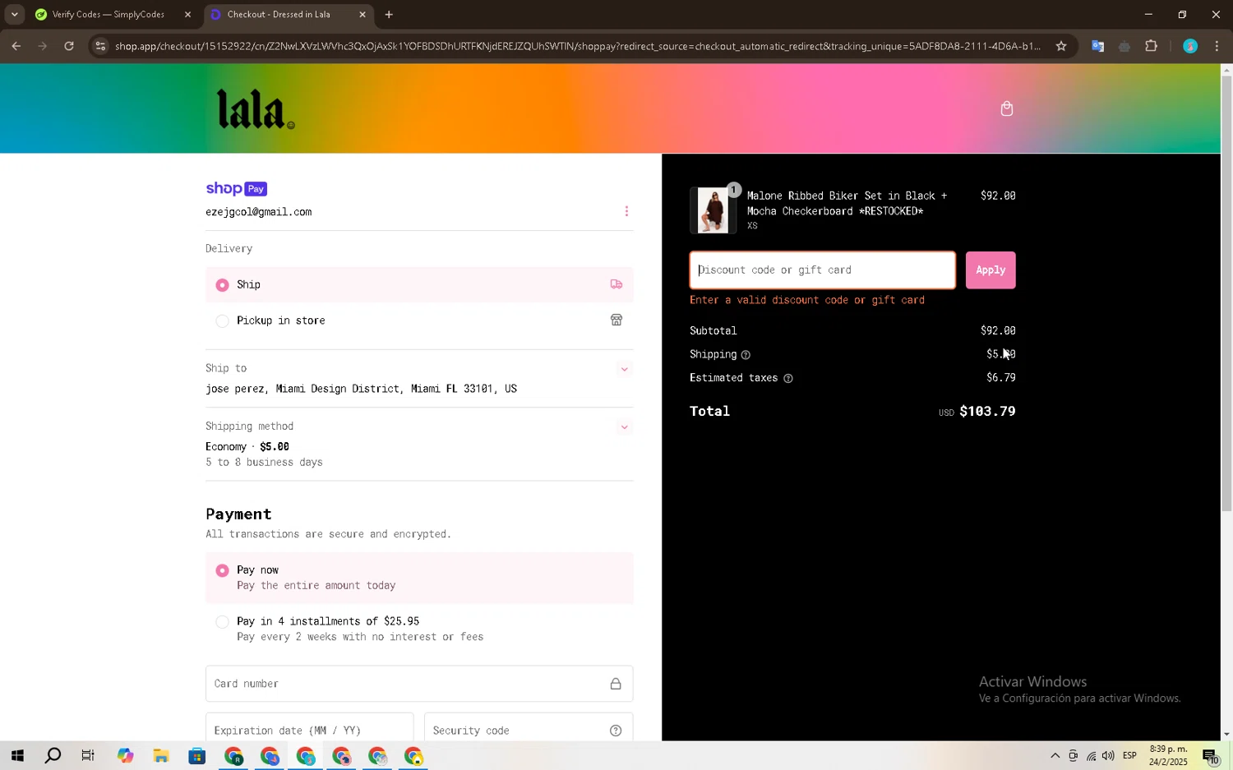Select the Pay now payment option
The width and height of the screenshot is (1233, 770).
point(419,578)
